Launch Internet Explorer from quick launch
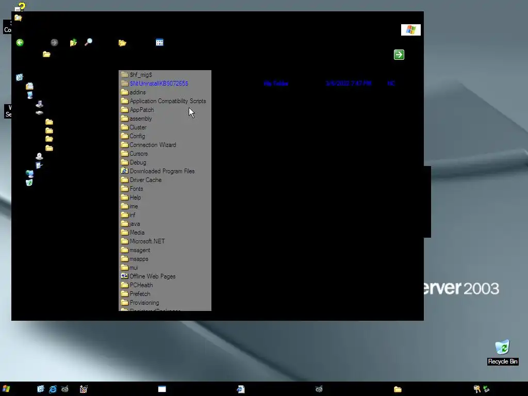This screenshot has height=396, width=528. coord(53,389)
